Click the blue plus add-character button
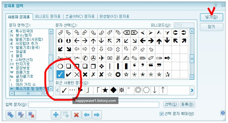Viewport: 228px width, 123px height. [x=56, y=115]
